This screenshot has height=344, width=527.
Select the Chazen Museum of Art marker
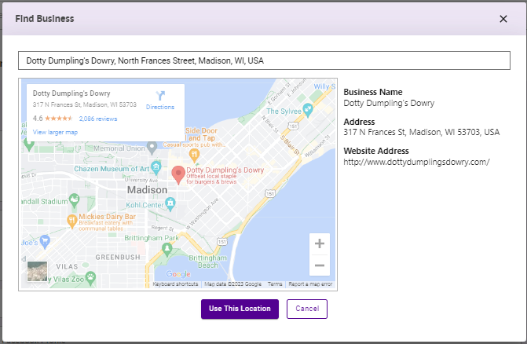coord(156,167)
